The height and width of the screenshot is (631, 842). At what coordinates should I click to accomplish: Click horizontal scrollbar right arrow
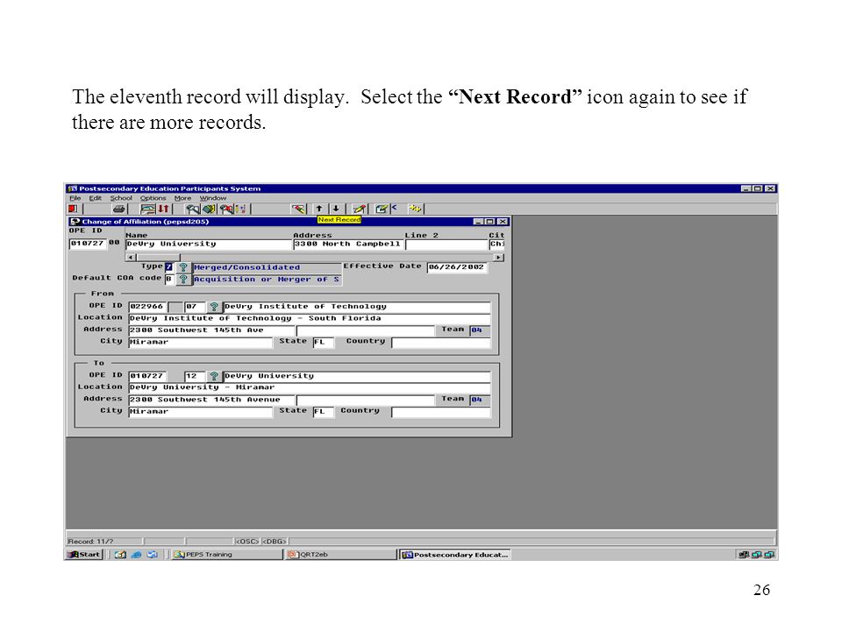click(499, 258)
